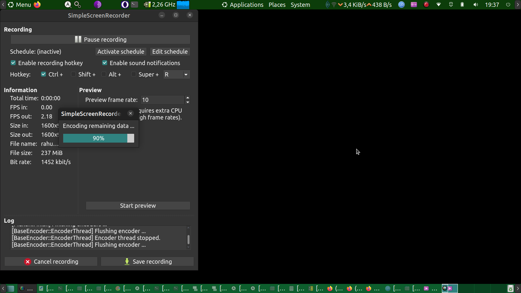Click the FPS in value 0.00

click(47, 107)
